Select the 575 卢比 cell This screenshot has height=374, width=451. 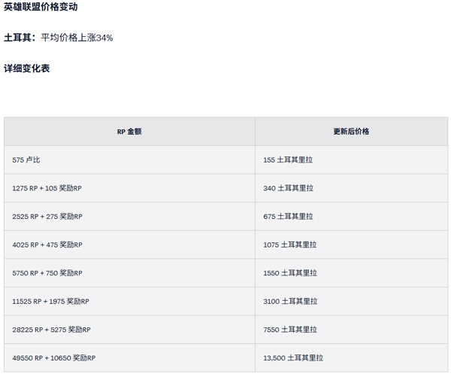pyautogui.click(x=28, y=160)
